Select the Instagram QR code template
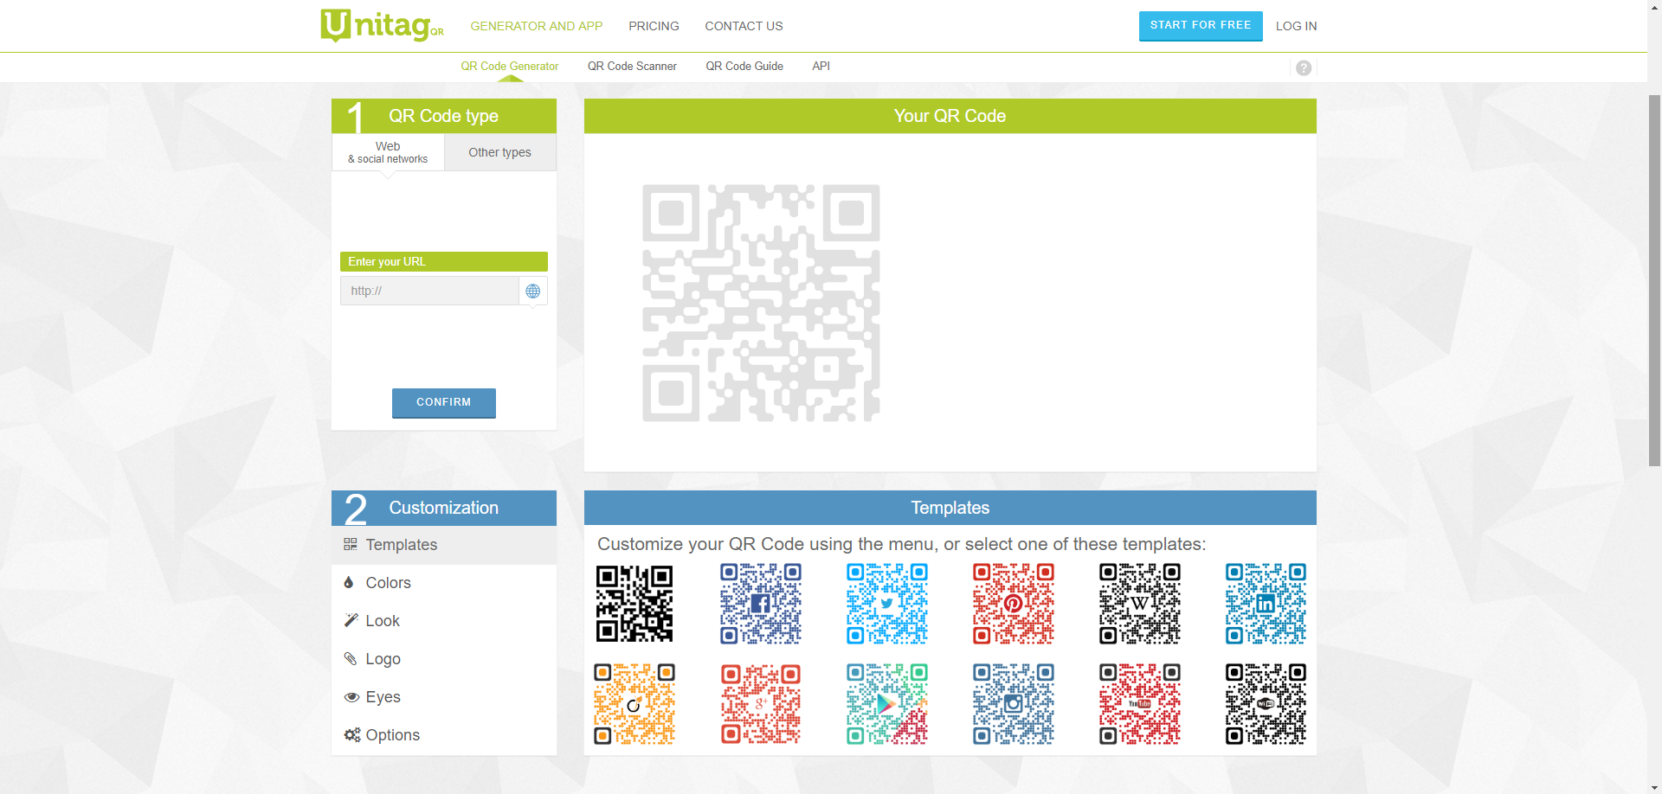Screen dimensions: 1662x794 [x=1014, y=704]
